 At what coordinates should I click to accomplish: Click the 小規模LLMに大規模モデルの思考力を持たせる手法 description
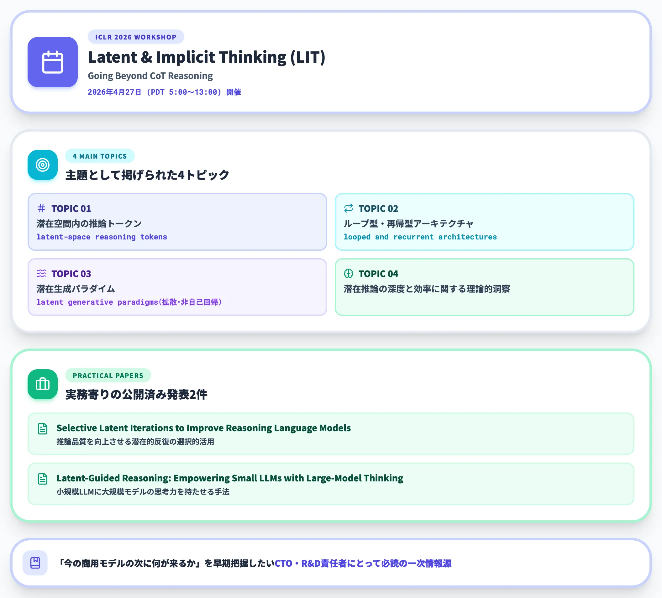[x=143, y=492]
